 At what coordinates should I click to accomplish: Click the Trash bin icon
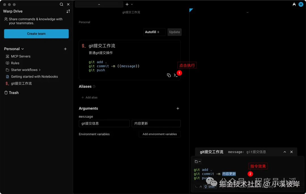pos(6,93)
